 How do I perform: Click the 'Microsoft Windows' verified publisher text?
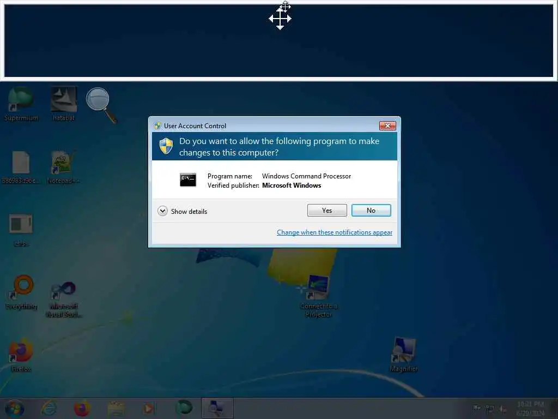coord(292,185)
